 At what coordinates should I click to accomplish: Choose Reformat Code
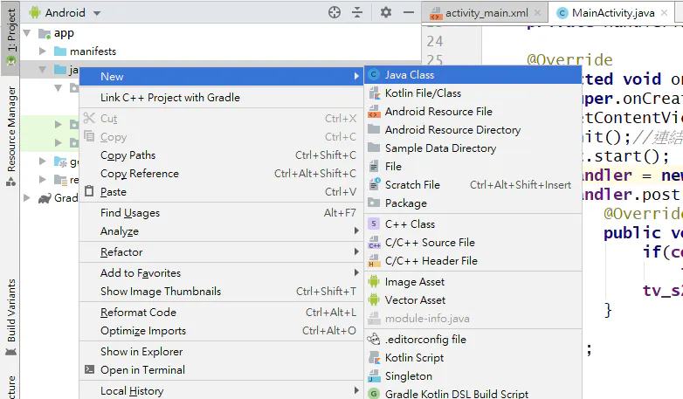[x=221, y=313]
